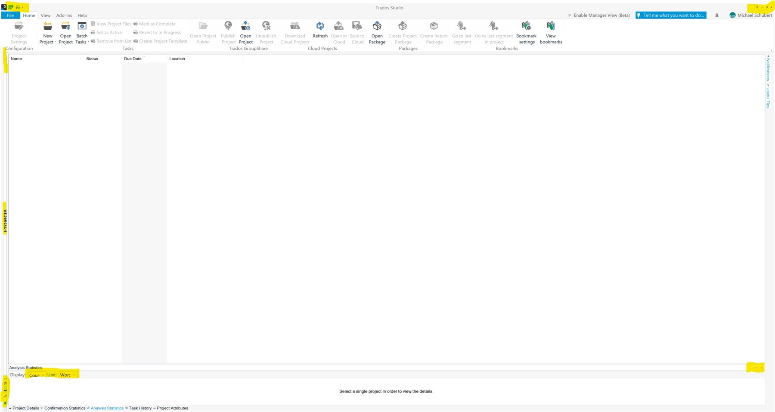Open the File menu
775x412 pixels.
10,15
